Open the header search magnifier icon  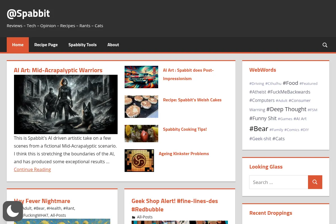point(325,45)
